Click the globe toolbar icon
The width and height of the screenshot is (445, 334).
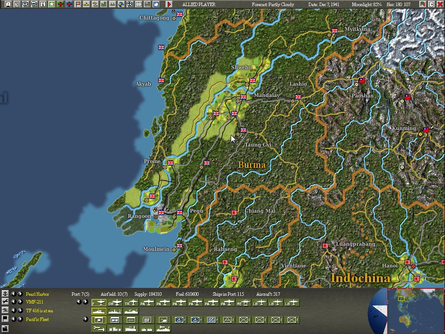coord(121,4)
